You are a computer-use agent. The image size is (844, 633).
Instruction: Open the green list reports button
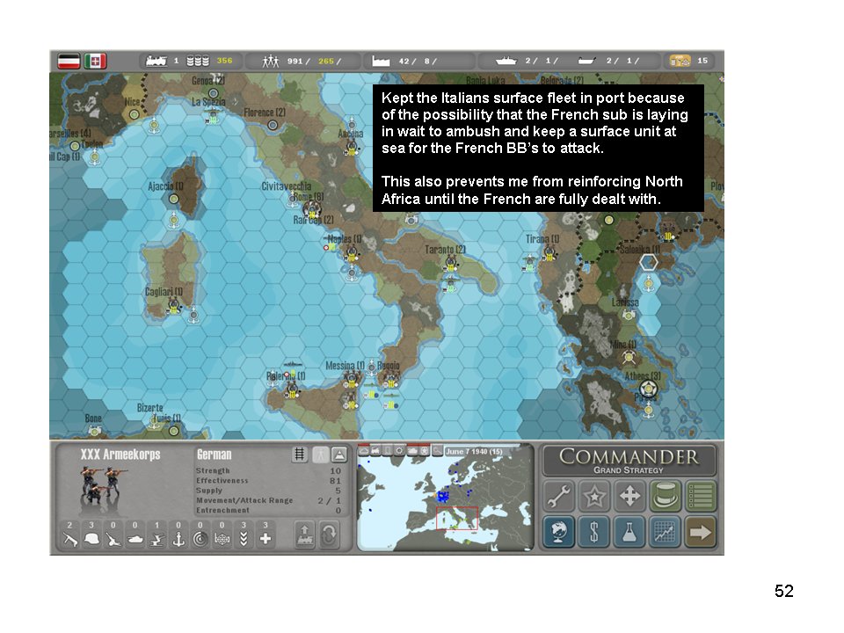click(701, 497)
